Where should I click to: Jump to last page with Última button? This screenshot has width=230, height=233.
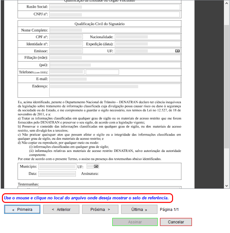[139, 209]
